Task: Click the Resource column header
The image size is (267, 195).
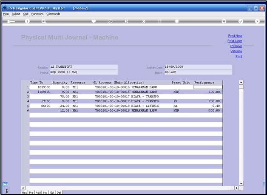Action: [78, 83]
